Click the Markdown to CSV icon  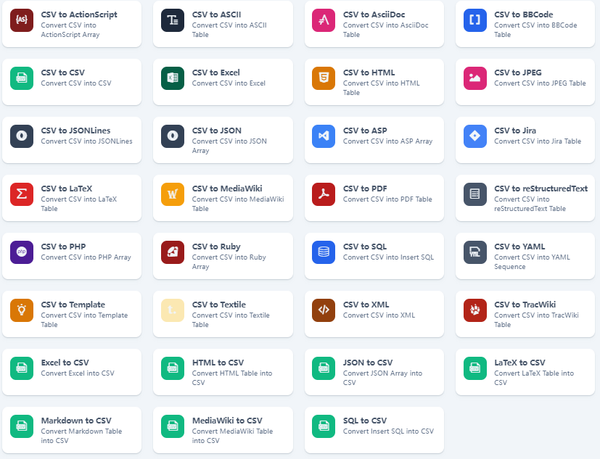[x=22, y=426]
